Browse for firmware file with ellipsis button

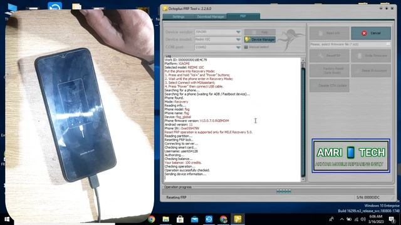[x=388, y=44]
